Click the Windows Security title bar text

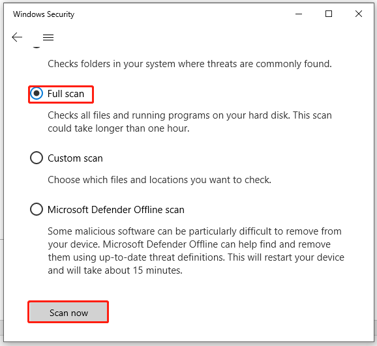click(x=44, y=14)
